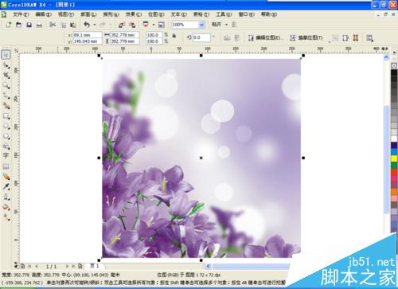Open the 编辑 (Edit) menu
Screen dimensions: 398x289
pos(44,14)
